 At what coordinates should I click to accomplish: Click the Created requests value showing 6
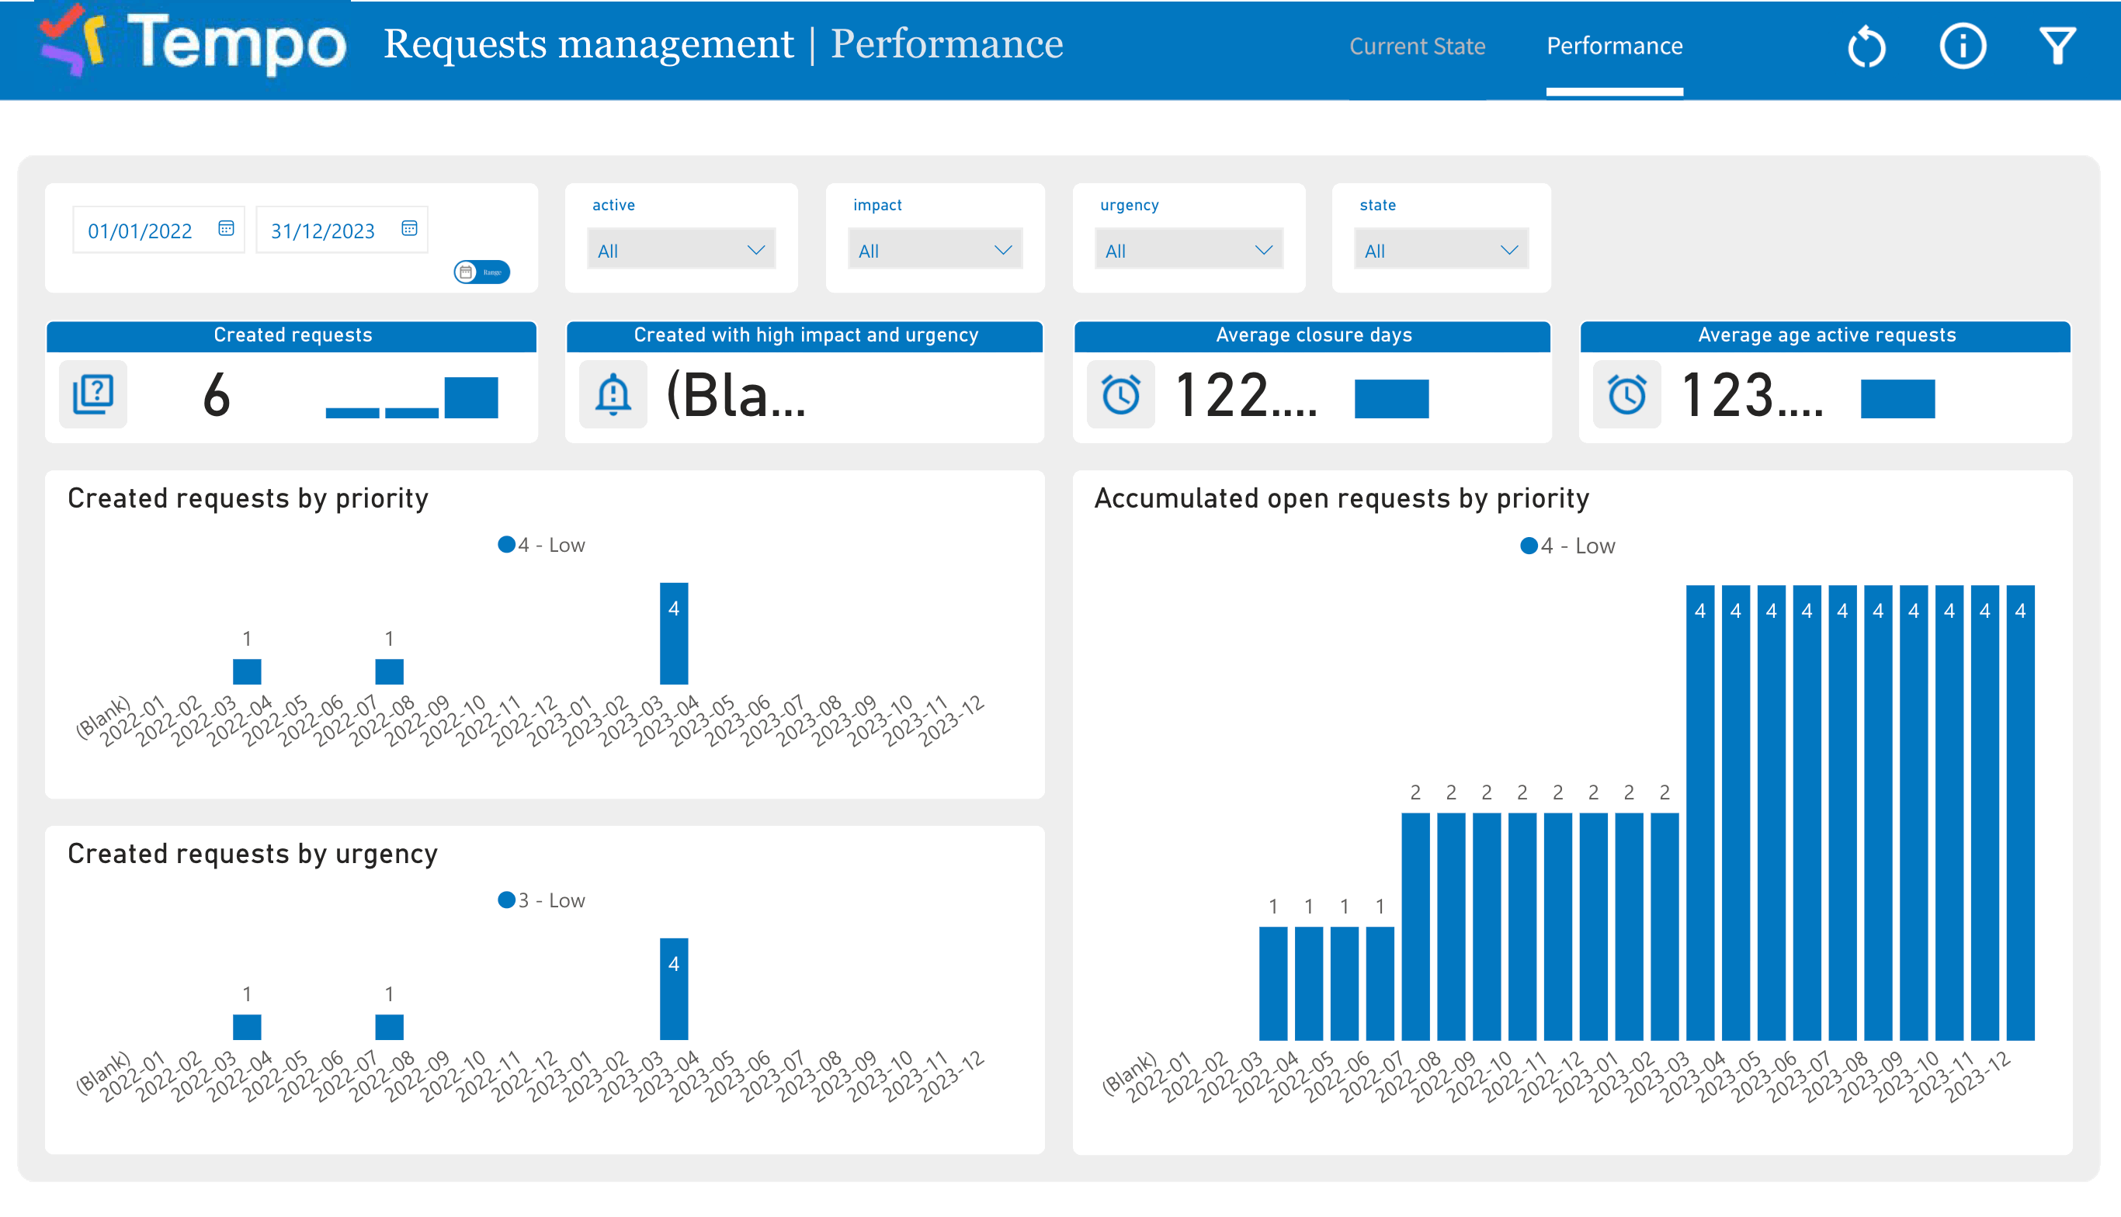pos(216,394)
